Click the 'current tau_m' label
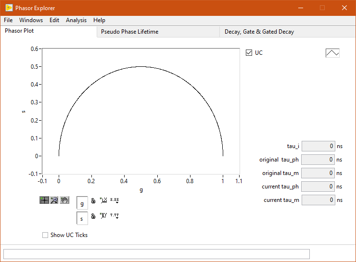The height and width of the screenshot is (262, 356). point(281,200)
